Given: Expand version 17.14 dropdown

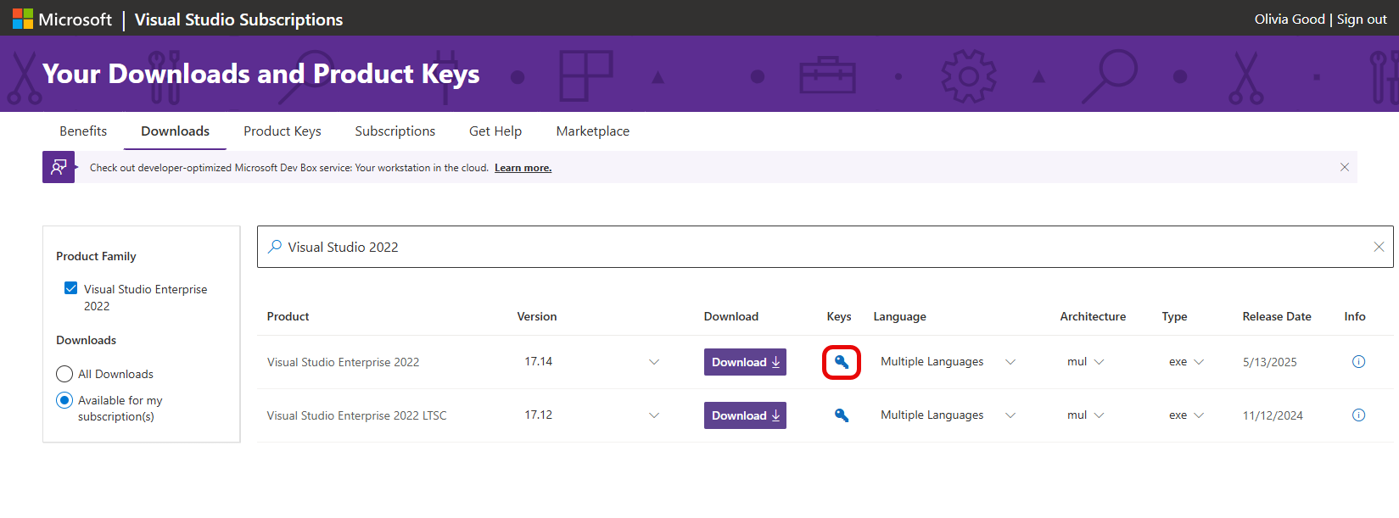Looking at the screenshot, I should 653,362.
